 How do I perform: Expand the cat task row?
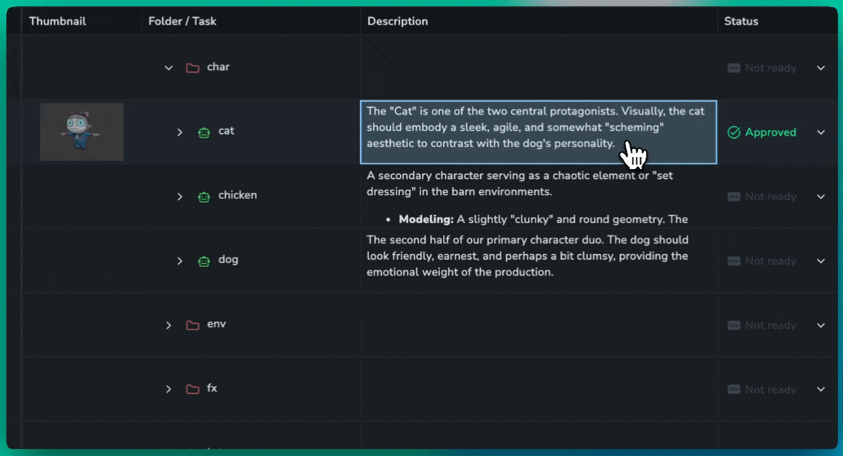[179, 132]
